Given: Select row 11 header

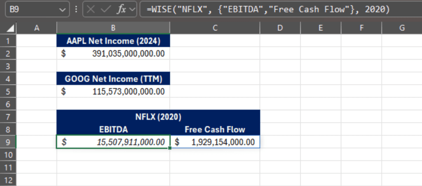Looking at the screenshot, I should (8, 168).
